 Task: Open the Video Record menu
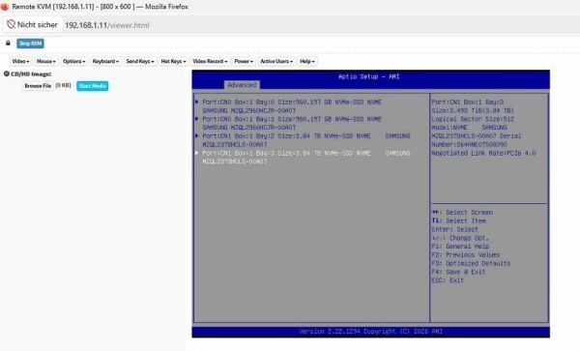coord(210,61)
